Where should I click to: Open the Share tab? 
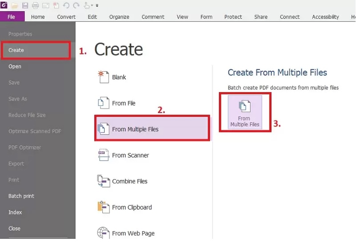(261, 17)
